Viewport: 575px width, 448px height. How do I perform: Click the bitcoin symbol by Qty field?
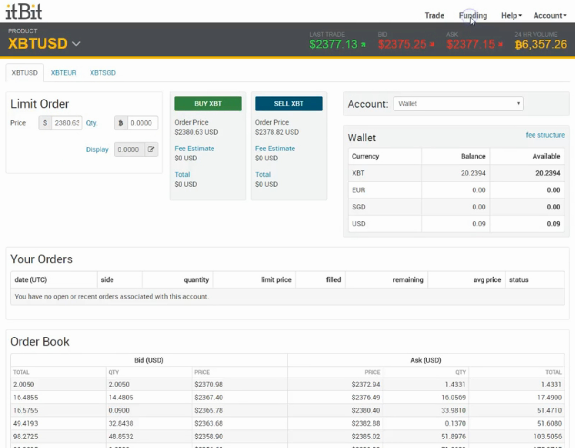point(121,123)
